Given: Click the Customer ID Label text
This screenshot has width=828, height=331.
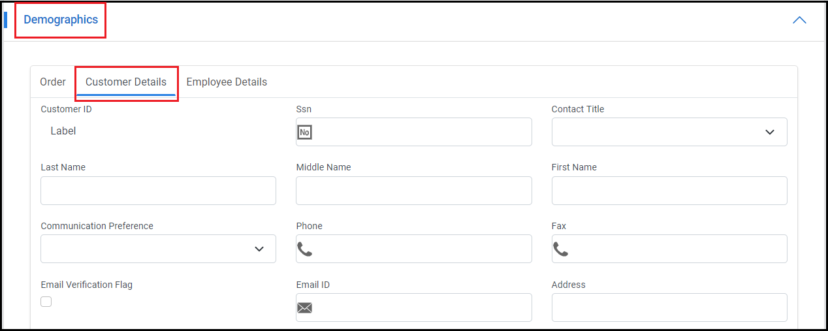Looking at the screenshot, I should 63,131.
